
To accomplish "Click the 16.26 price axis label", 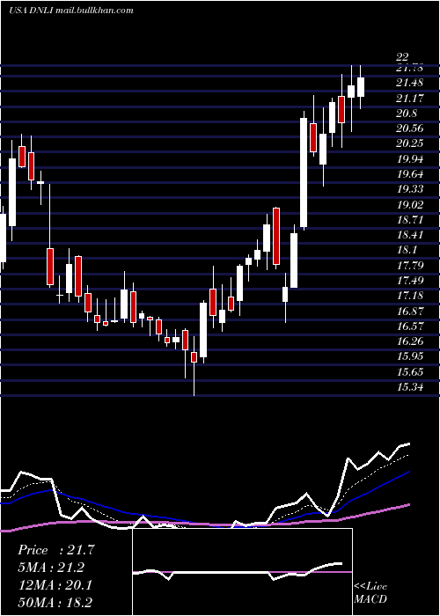I will click(410, 341).
